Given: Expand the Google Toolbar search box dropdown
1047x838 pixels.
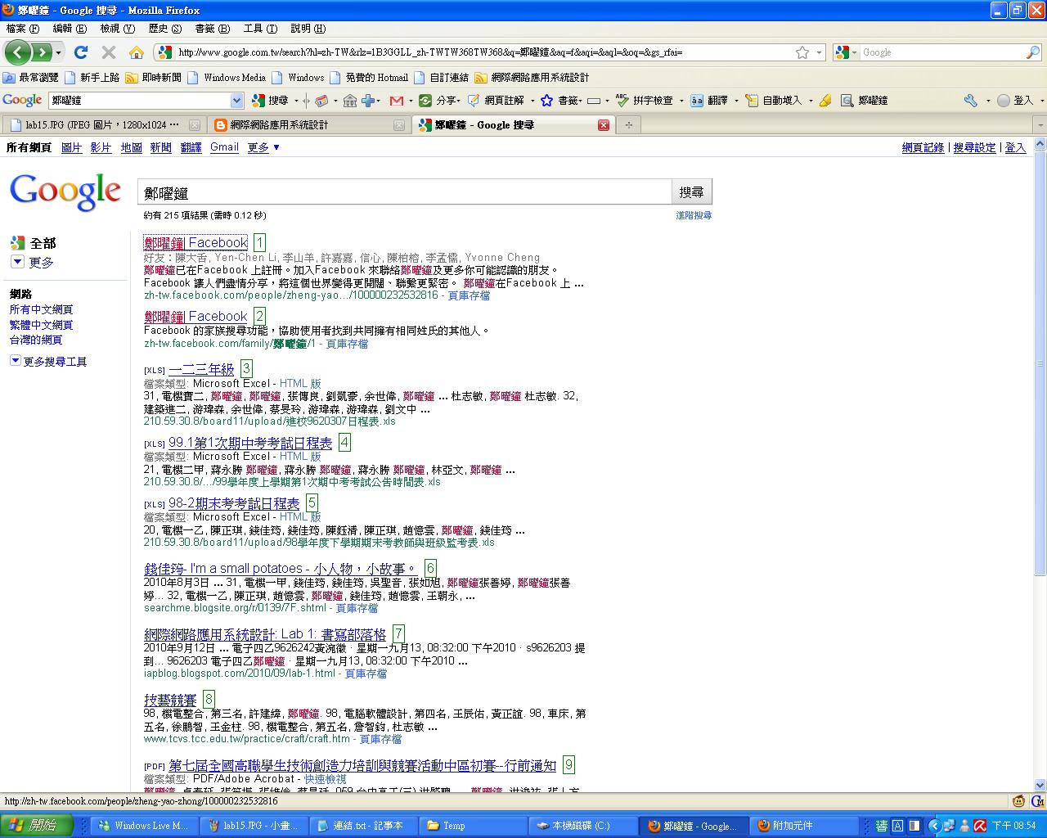Looking at the screenshot, I should [x=237, y=101].
